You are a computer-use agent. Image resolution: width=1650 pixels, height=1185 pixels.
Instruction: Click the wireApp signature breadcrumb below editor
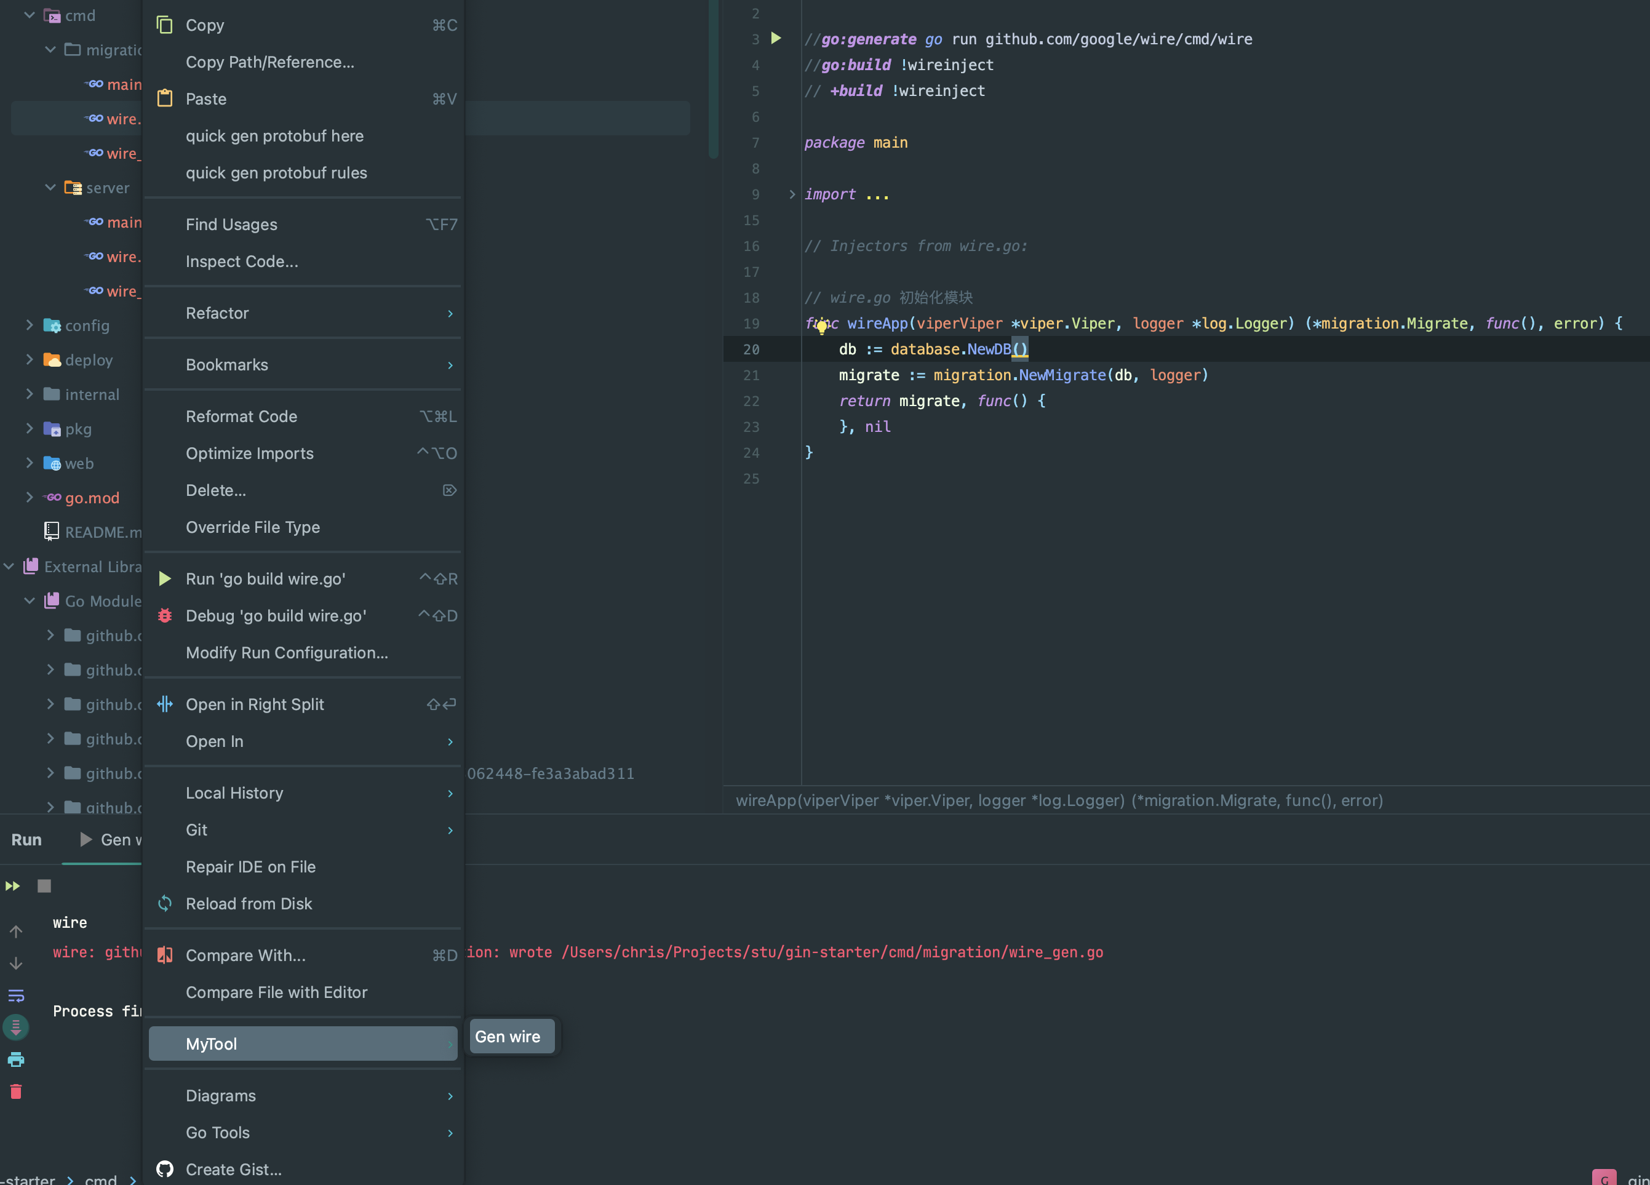(1059, 800)
